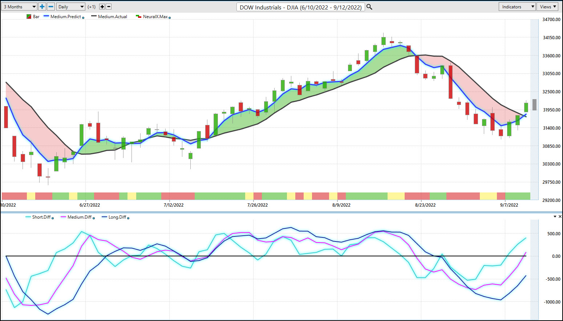This screenshot has height=321, width=563.
Task: Click the 33050.00 price axis label
Action: 551,74
